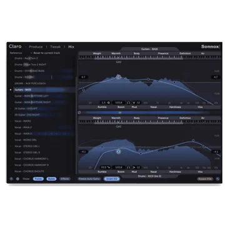Click the Drums - KICK title below lower EQ
This screenshot has width=228, height=228.
tap(149, 176)
